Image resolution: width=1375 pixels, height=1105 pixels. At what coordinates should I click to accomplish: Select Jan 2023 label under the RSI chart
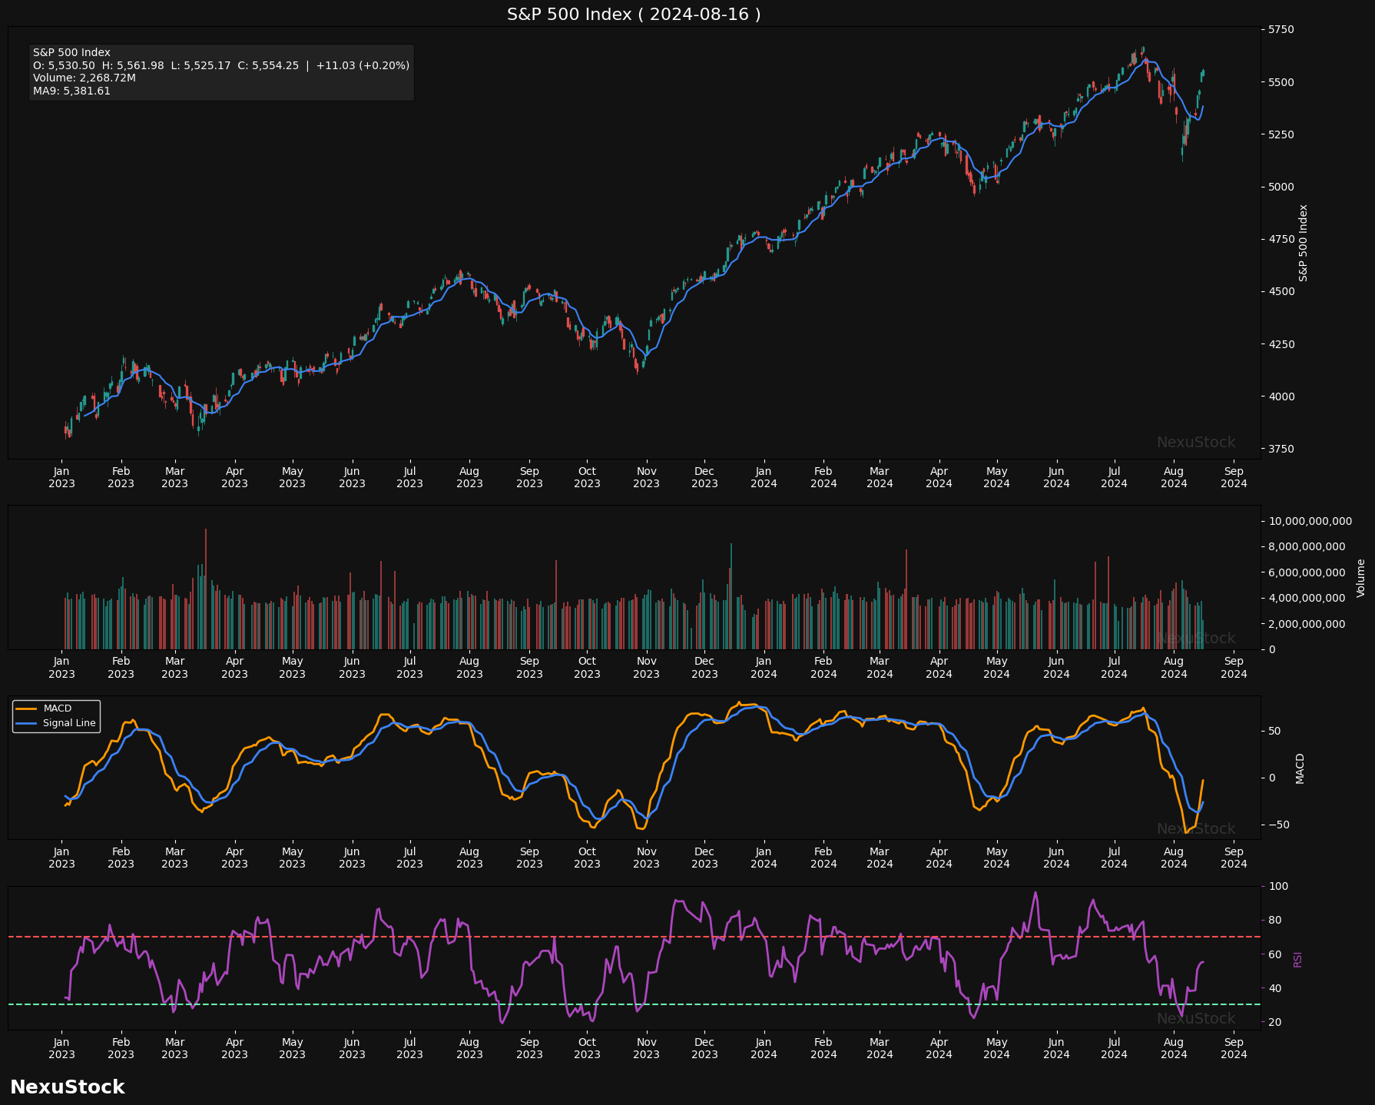tap(61, 1048)
